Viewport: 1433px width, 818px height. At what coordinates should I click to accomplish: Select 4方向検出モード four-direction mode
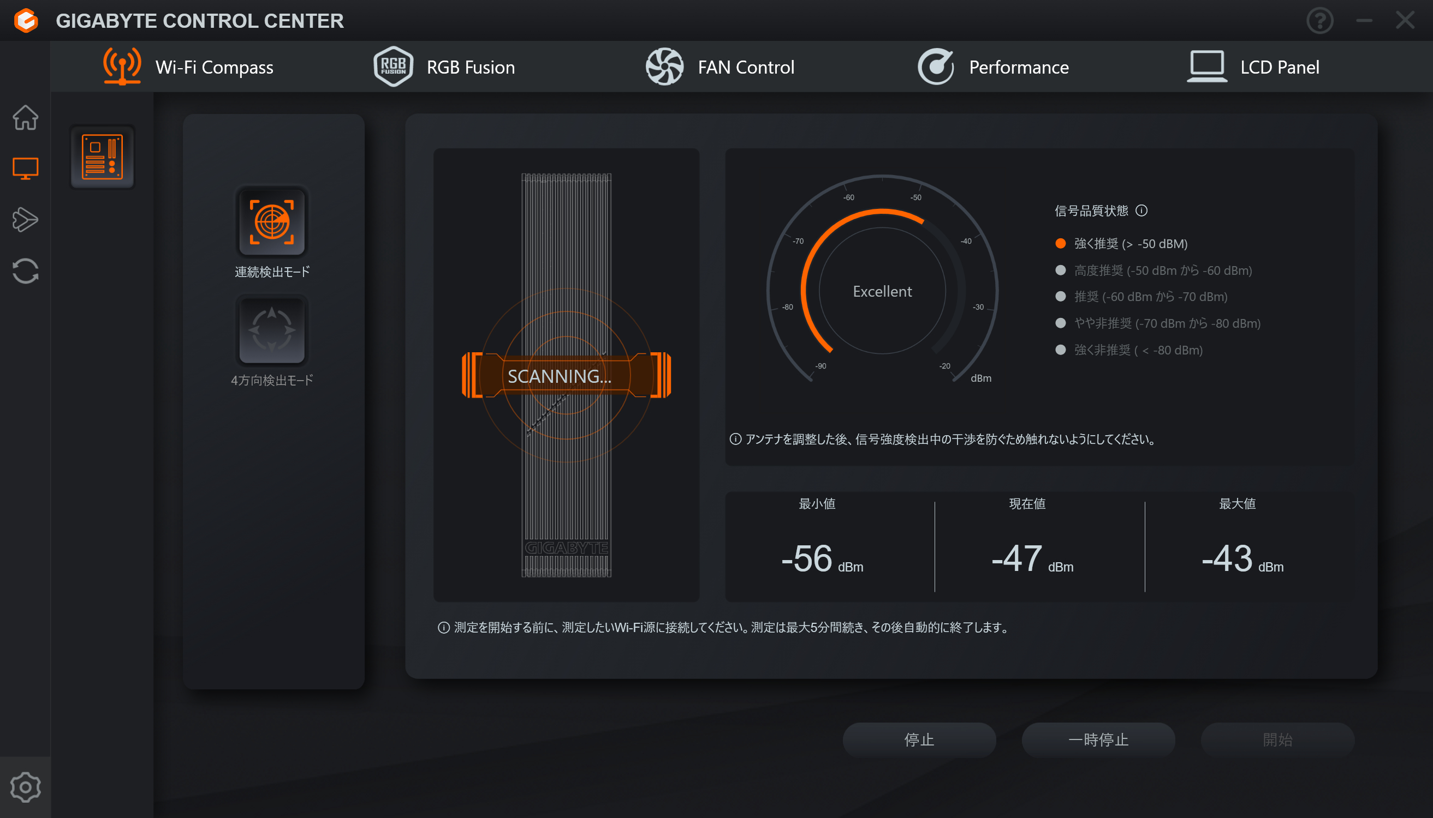[272, 330]
